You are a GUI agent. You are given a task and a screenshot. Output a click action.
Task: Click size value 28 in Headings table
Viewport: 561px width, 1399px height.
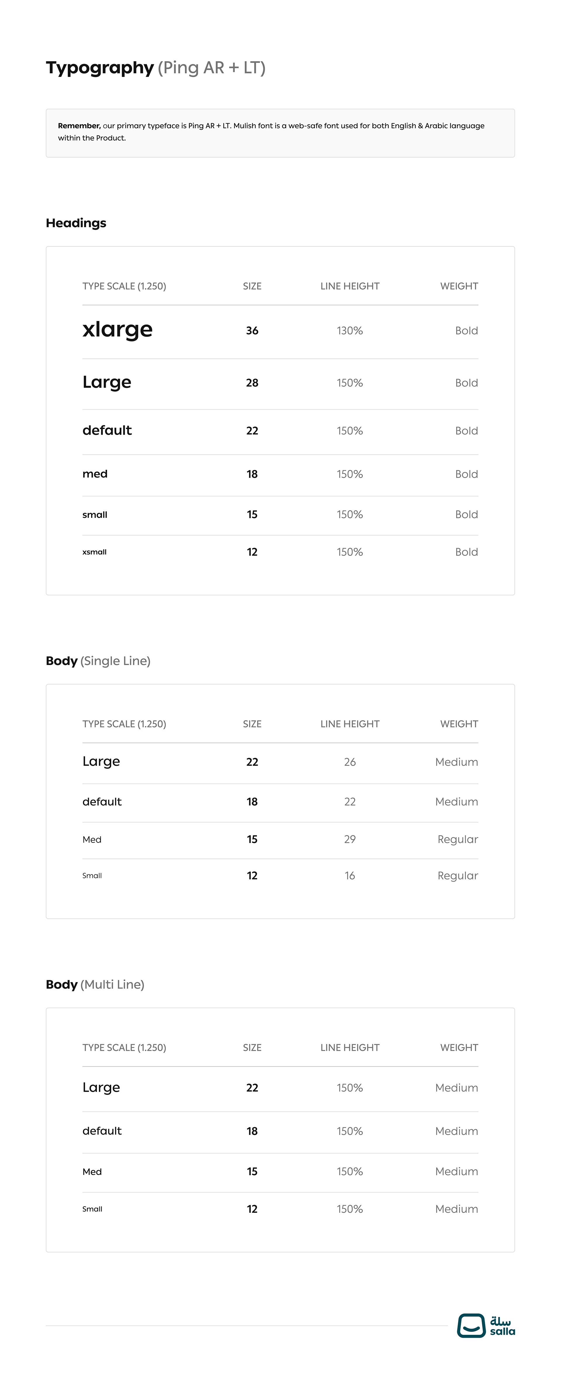tap(252, 383)
